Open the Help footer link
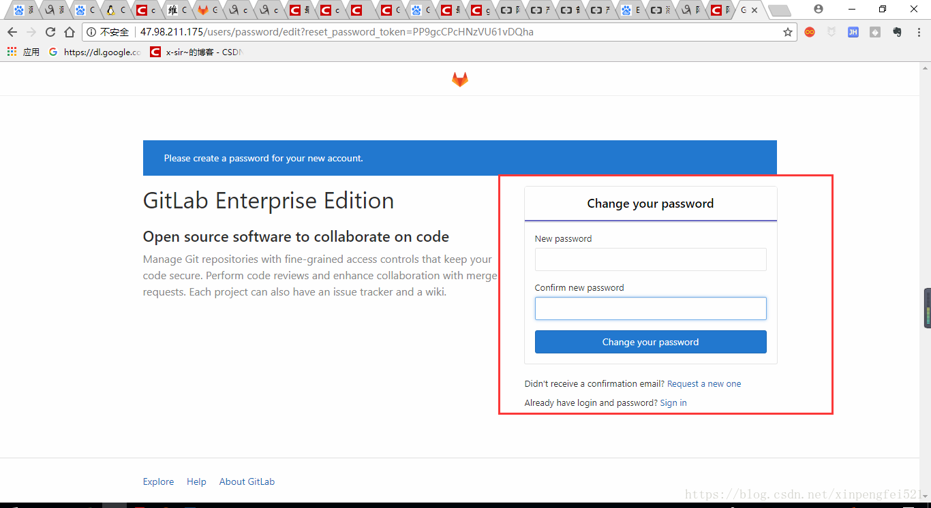The width and height of the screenshot is (931, 508). click(196, 481)
